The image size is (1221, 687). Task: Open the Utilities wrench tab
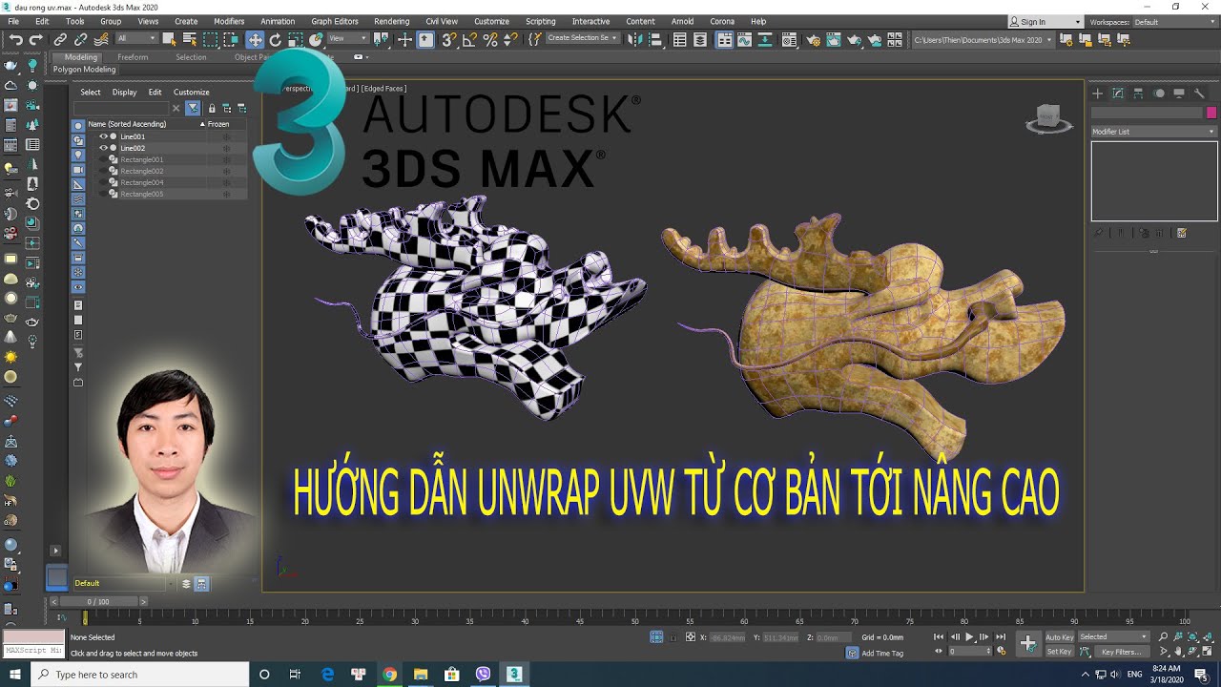pyautogui.click(x=1199, y=93)
